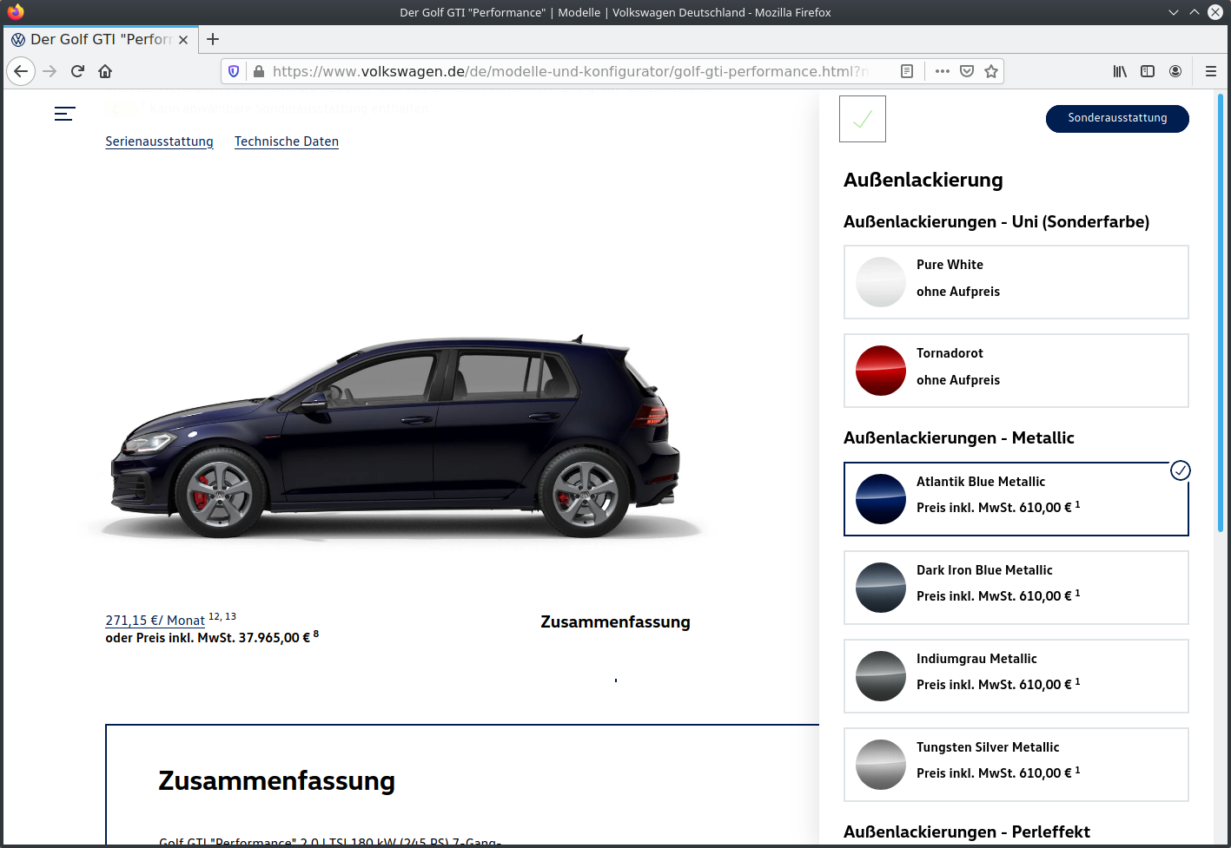Click the browser Back arrow button
The image size is (1231, 848).
[x=21, y=71]
